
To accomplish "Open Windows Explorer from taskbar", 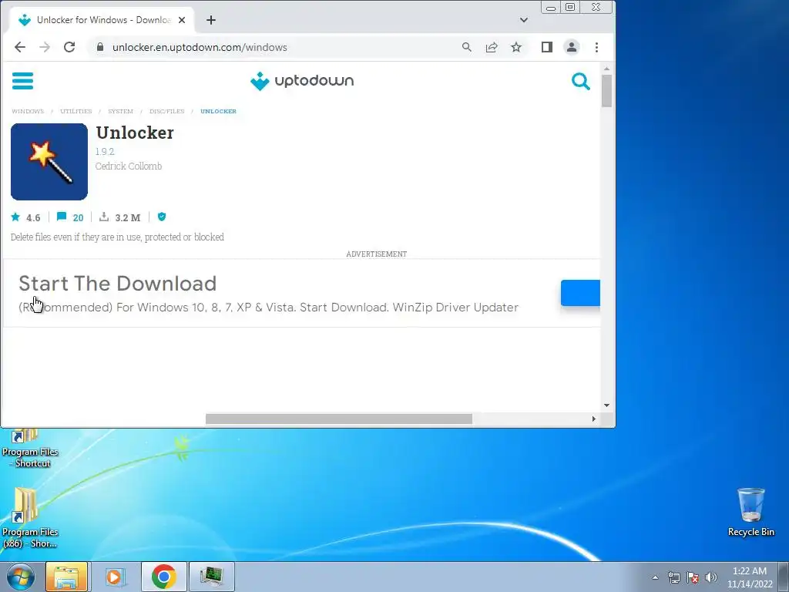I will [x=66, y=577].
